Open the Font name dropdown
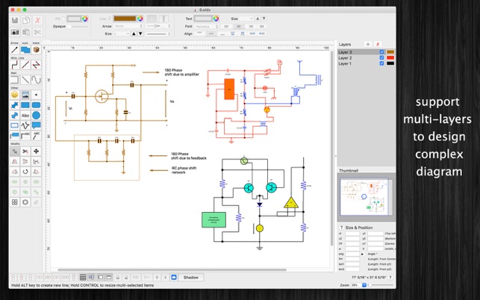Screen dimensions: 480x300 (207, 27)
